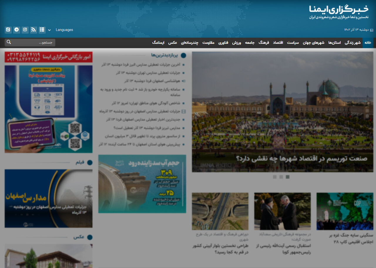This screenshot has width=376, height=268.
Task: Open the news lineup list icon
Action: pyautogui.click(x=42, y=30)
